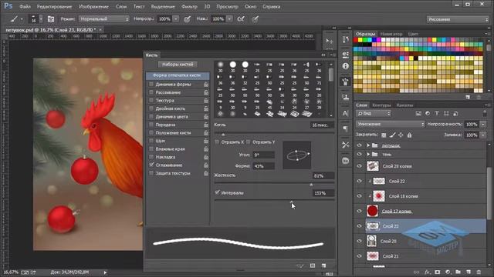
Task: Open the Character panel icon
Action: (x=346, y=113)
